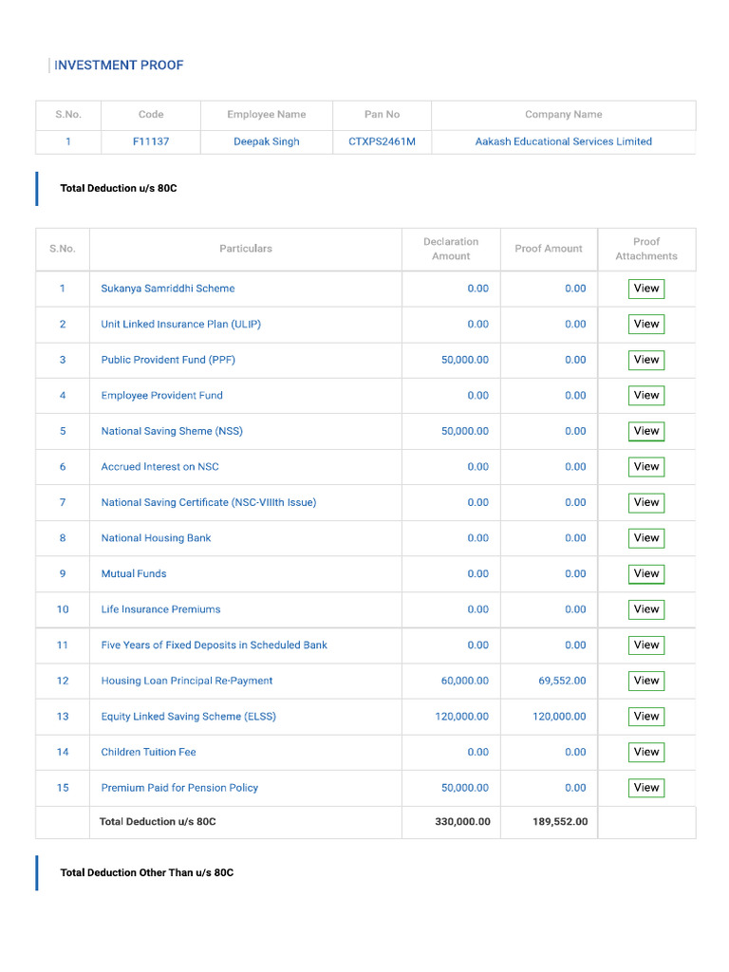Click View button for Sukanya Samriddhi Scheme

coord(646,289)
